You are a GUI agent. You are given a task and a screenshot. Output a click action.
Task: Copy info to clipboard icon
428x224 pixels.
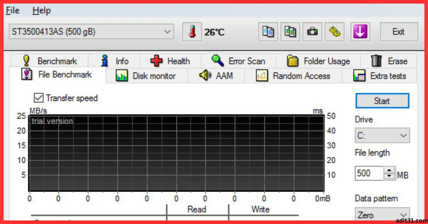[x=268, y=32]
